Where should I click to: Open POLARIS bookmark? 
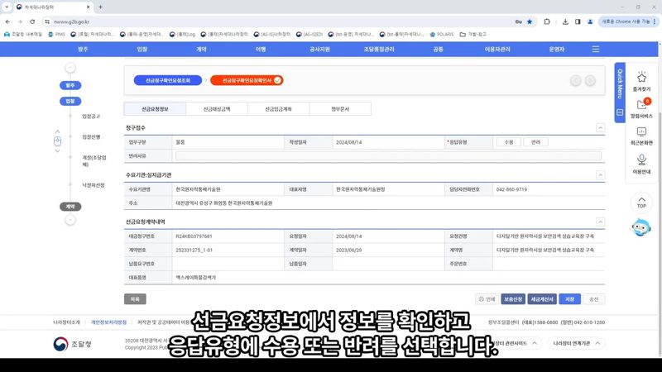[442, 34]
